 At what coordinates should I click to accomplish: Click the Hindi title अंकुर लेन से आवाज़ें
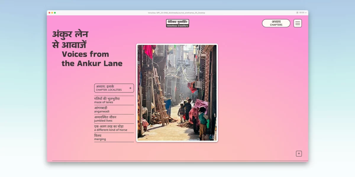(70, 39)
